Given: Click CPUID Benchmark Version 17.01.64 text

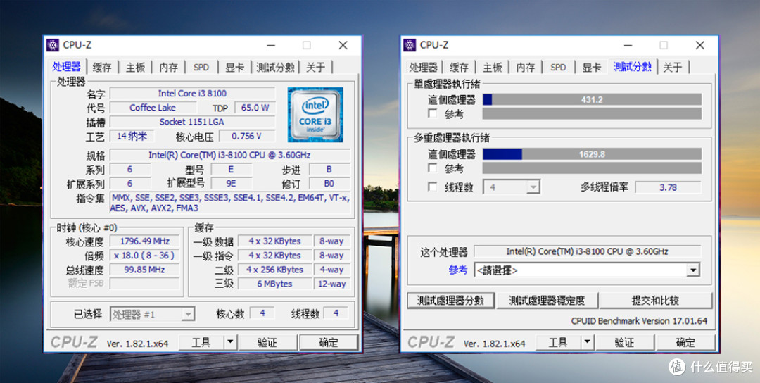Looking at the screenshot, I should (639, 321).
